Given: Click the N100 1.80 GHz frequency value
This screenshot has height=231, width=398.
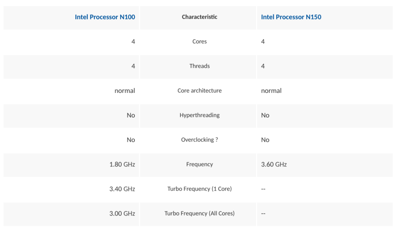Looking at the screenshot, I should [122, 164].
